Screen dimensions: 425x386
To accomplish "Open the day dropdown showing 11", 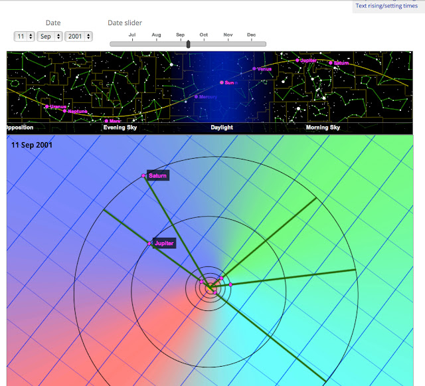I will click(24, 37).
